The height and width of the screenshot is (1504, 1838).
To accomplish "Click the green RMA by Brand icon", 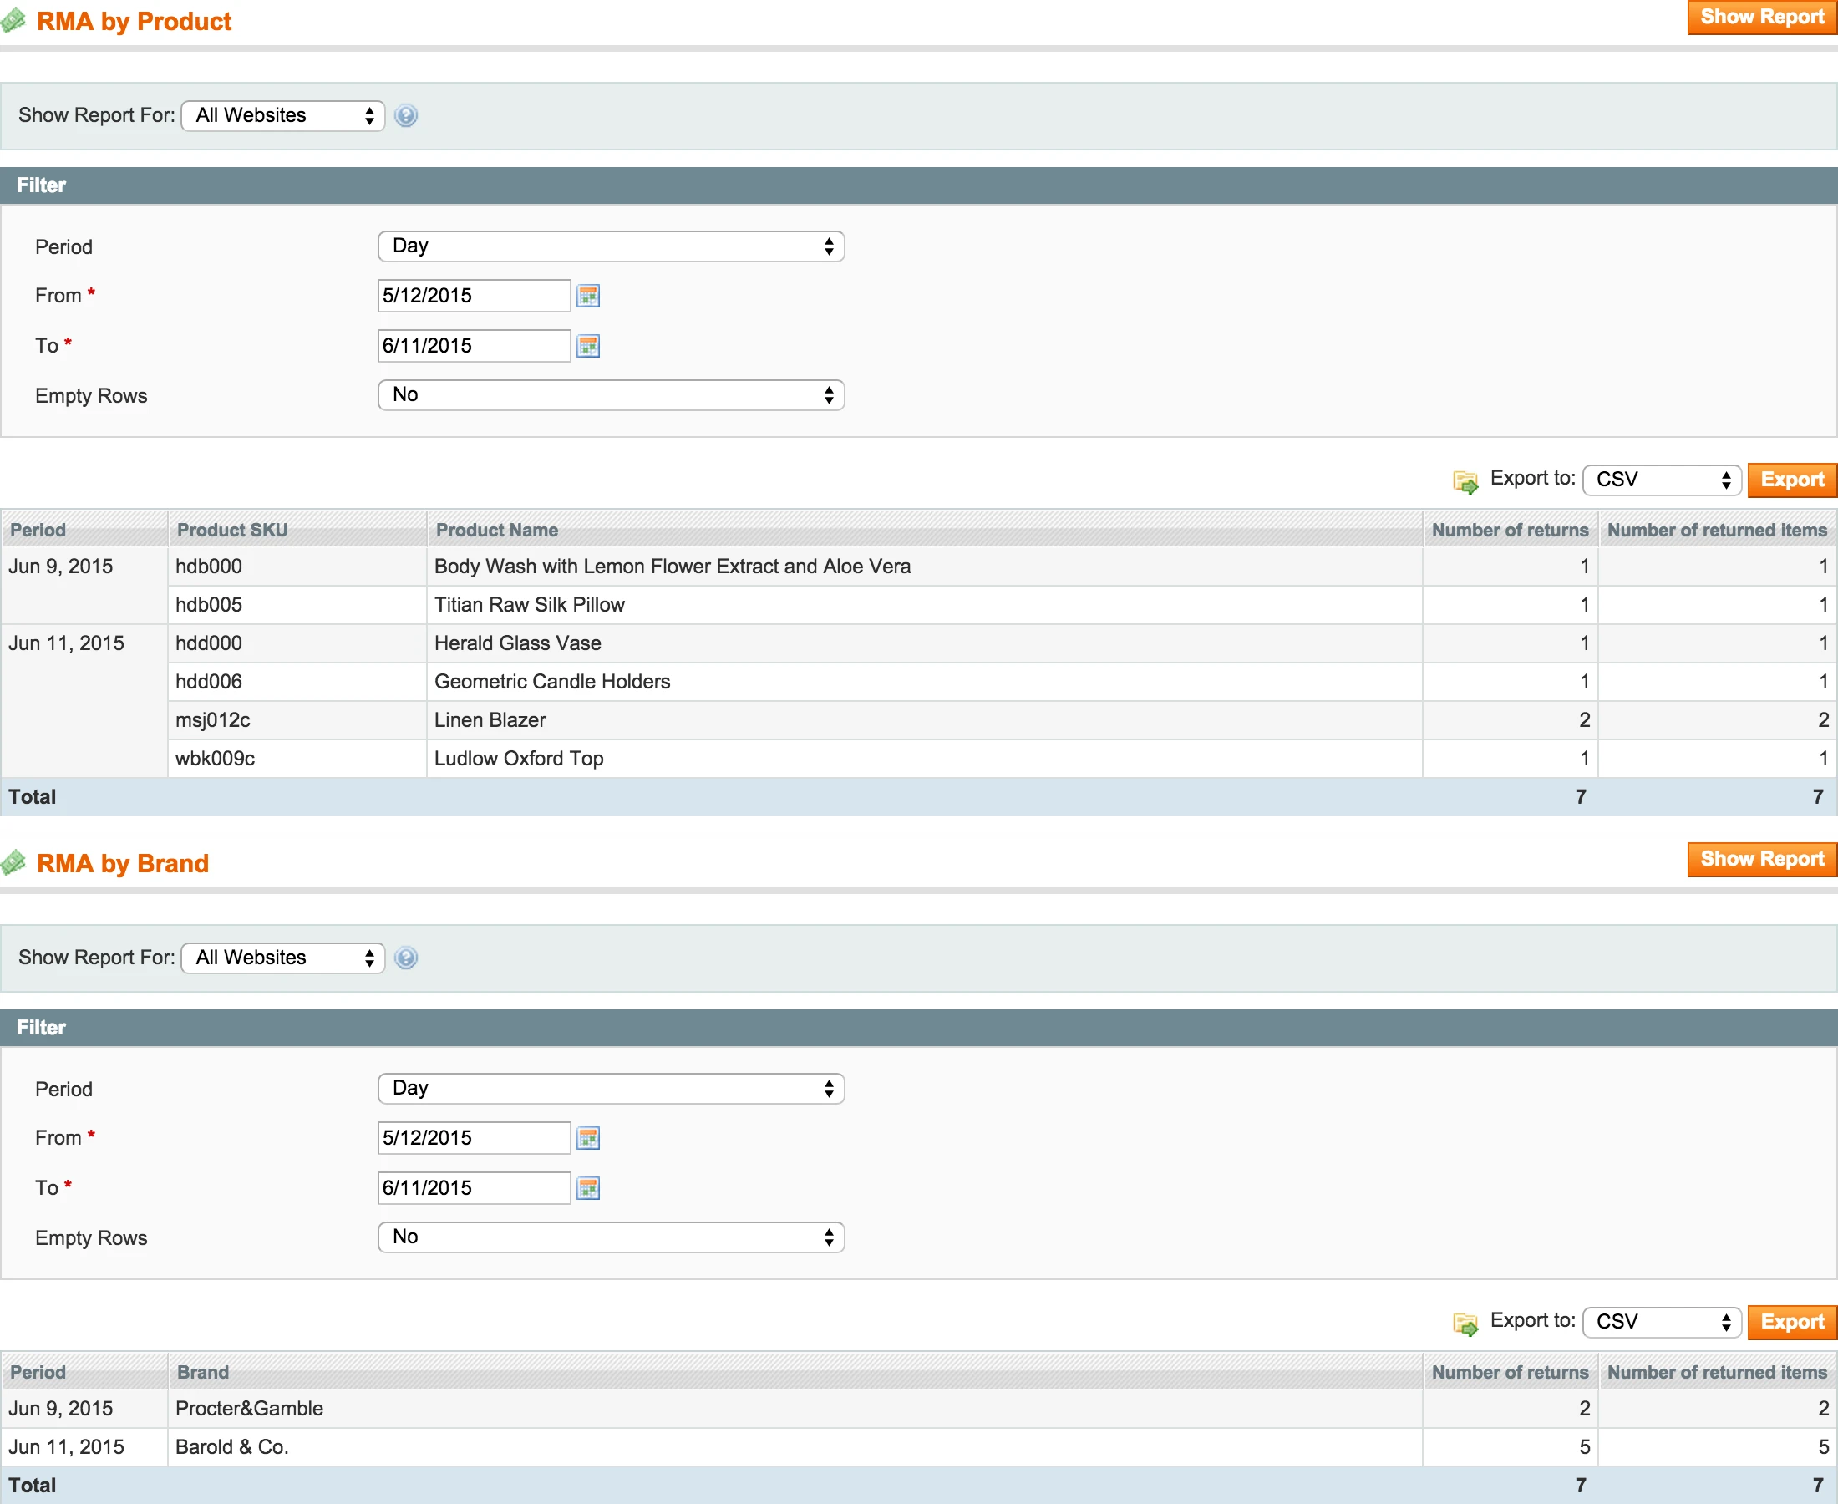I will (x=14, y=862).
